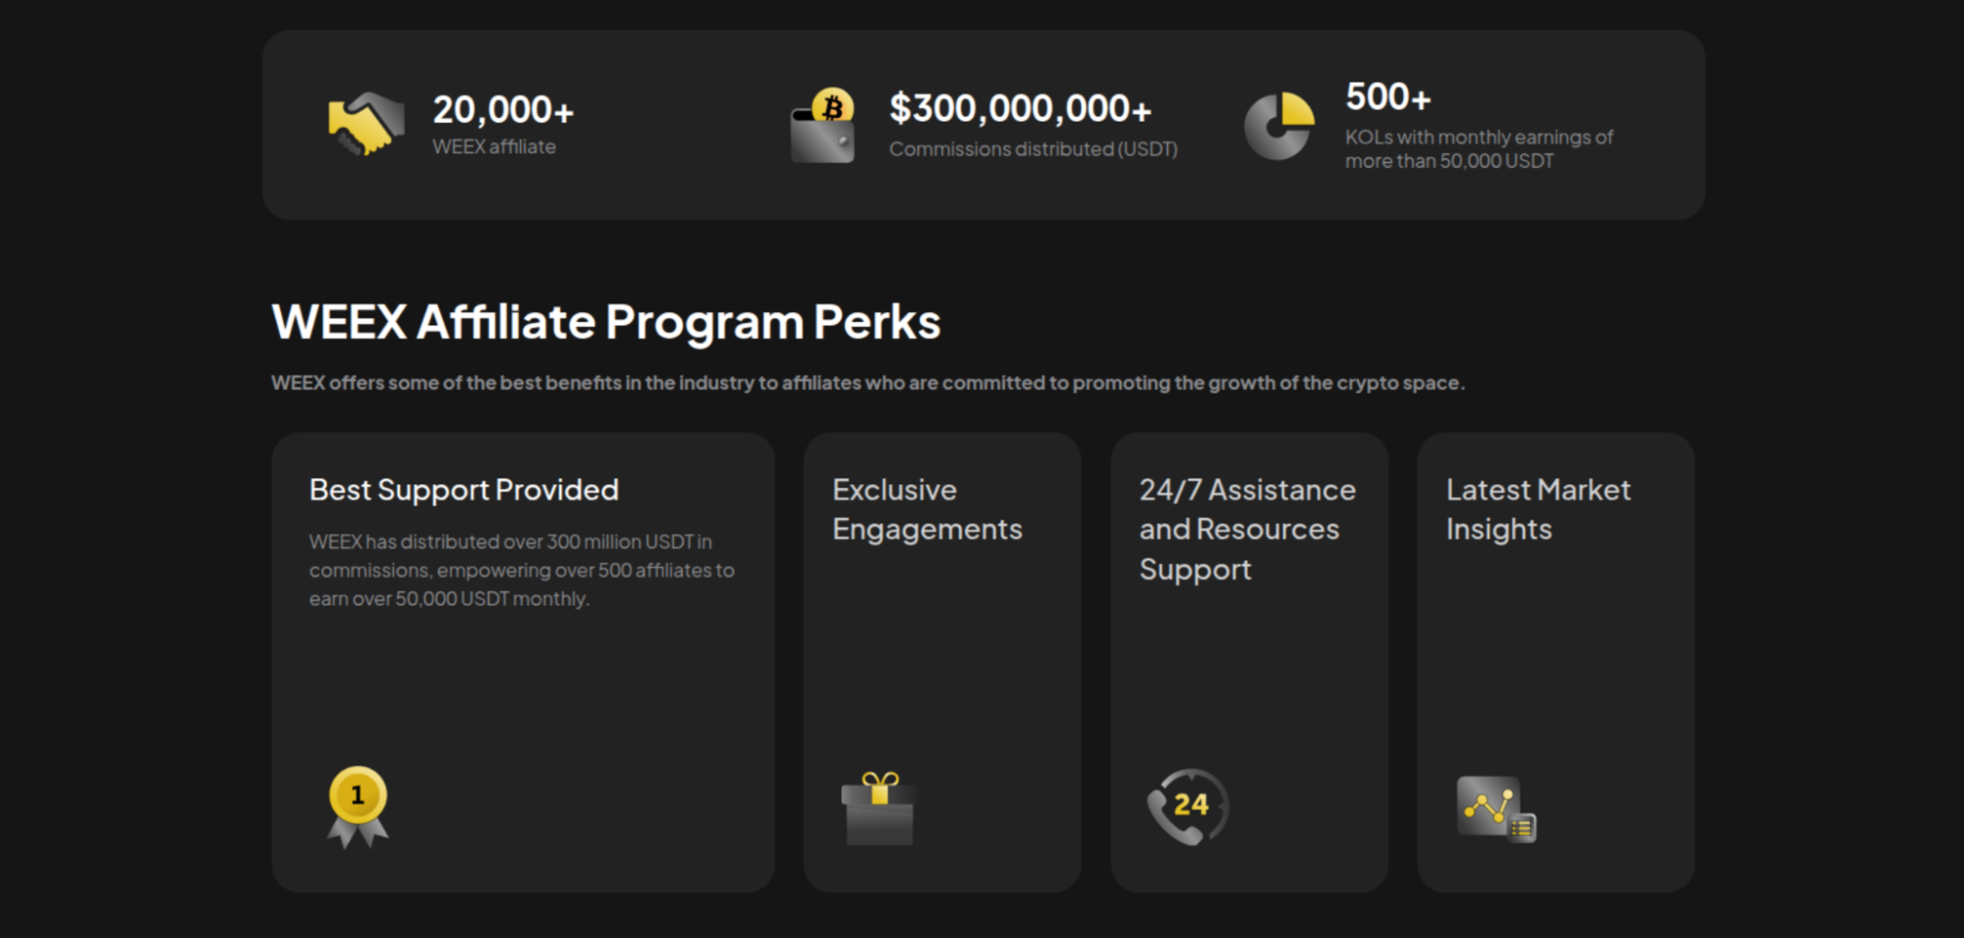Click the KOLs monthly earnings description
Image resolution: width=1964 pixels, height=938 pixels.
pyautogui.click(x=1478, y=149)
